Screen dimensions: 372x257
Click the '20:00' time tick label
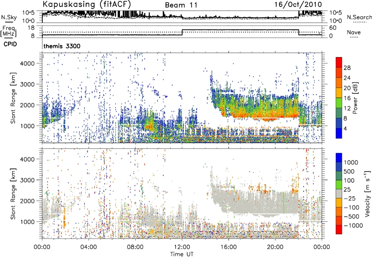pyautogui.click(x=275, y=247)
